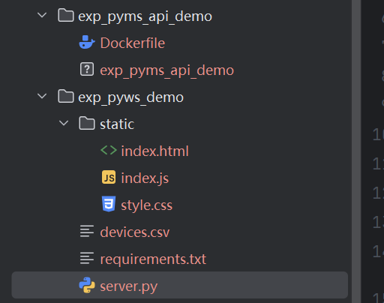
Task: Open the Dockerfile file
Action: 133,43
